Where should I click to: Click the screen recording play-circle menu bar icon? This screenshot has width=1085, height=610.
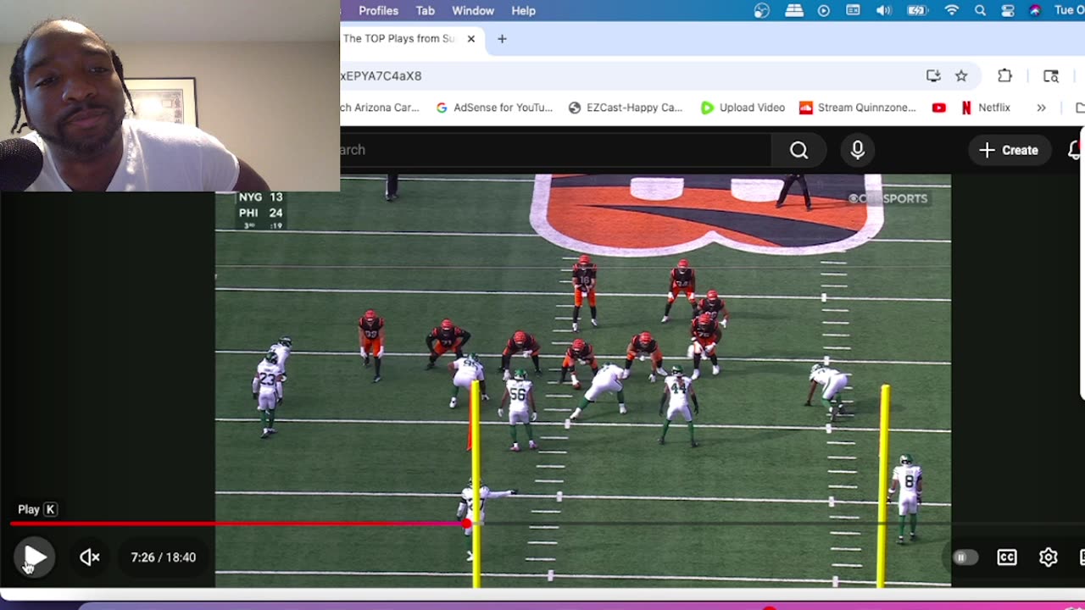[824, 11]
